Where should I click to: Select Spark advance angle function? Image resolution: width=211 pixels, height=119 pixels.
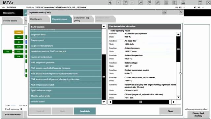pyautogui.click(x=66, y=90)
